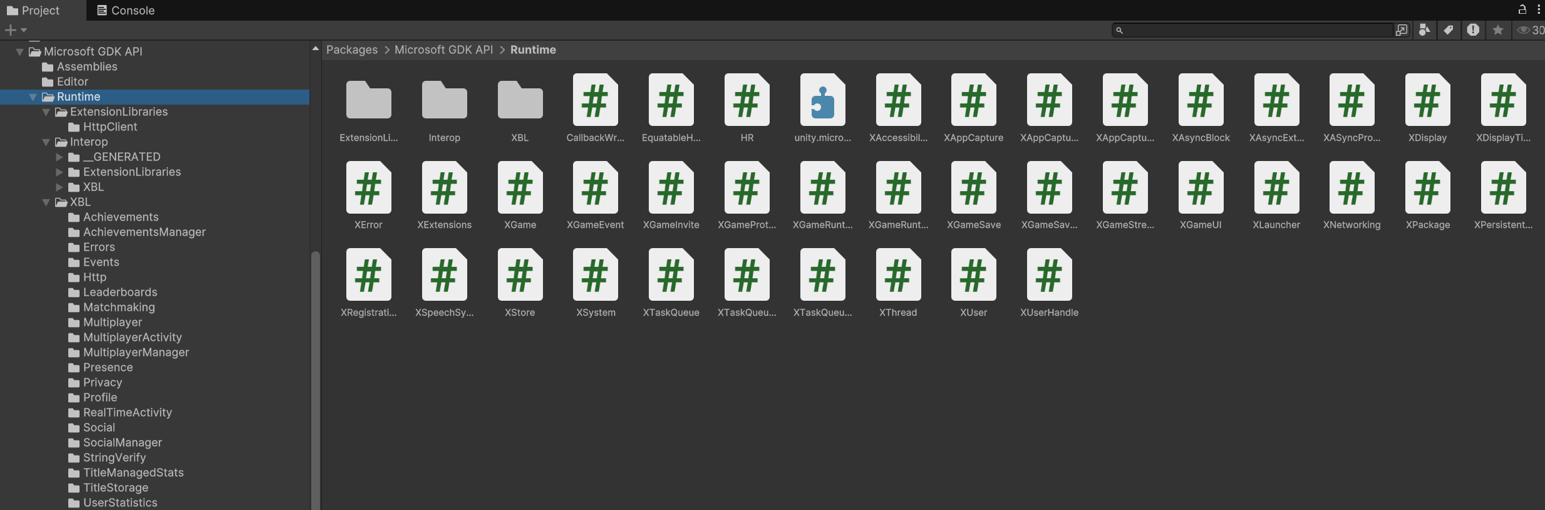Toggle the Project panel lock
The height and width of the screenshot is (510, 1545).
[1522, 9]
